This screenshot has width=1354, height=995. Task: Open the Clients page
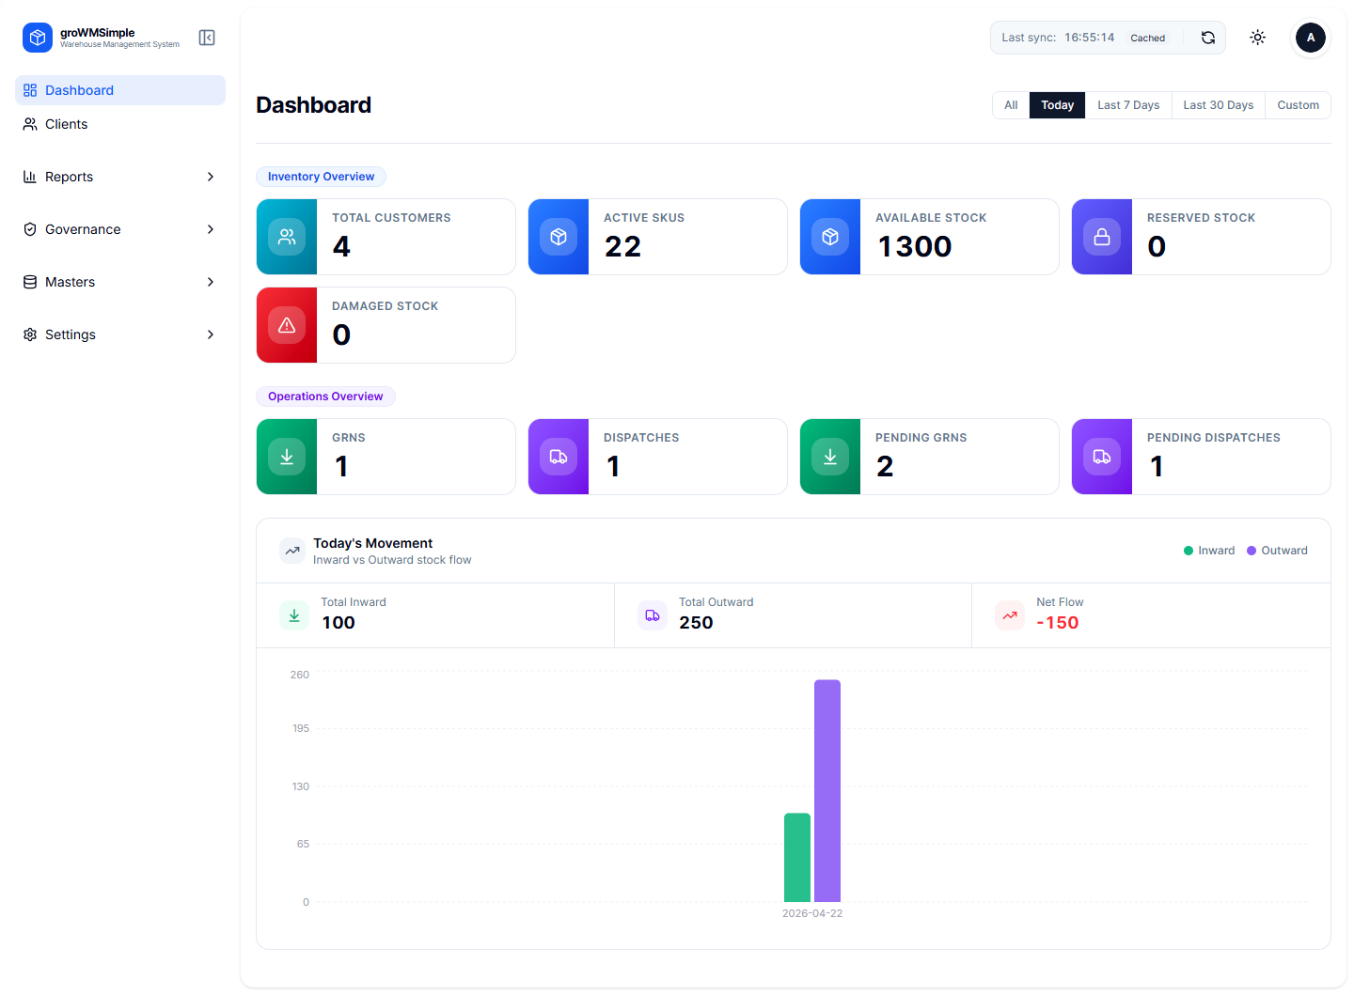[66, 124]
